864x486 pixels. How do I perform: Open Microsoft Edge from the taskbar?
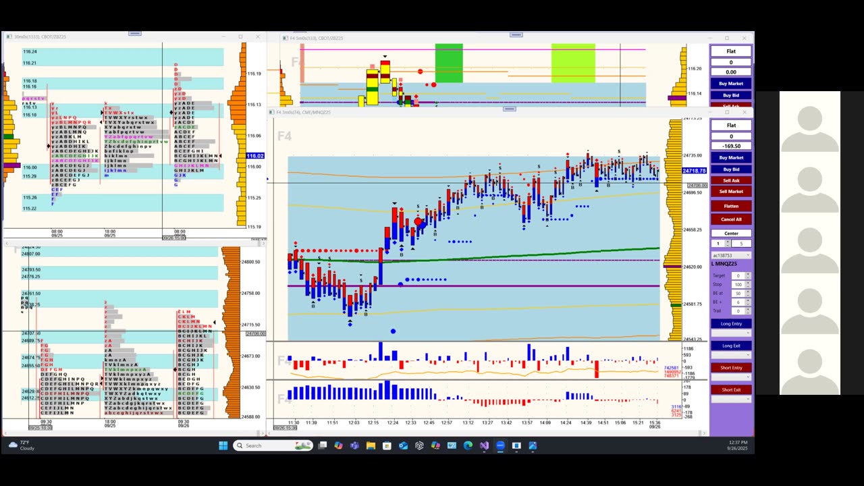pyautogui.click(x=468, y=446)
